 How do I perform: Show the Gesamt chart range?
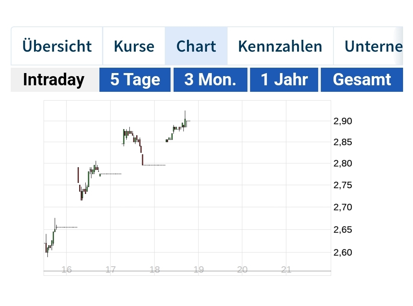coord(362,80)
